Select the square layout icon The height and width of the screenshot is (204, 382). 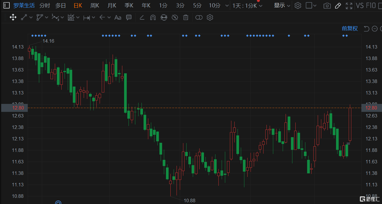point(309,6)
